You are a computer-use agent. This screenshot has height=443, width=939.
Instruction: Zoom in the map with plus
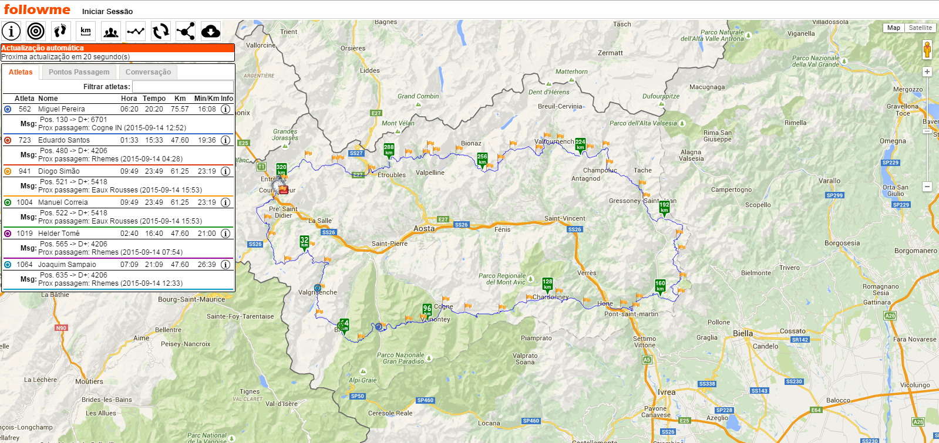[x=927, y=72]
